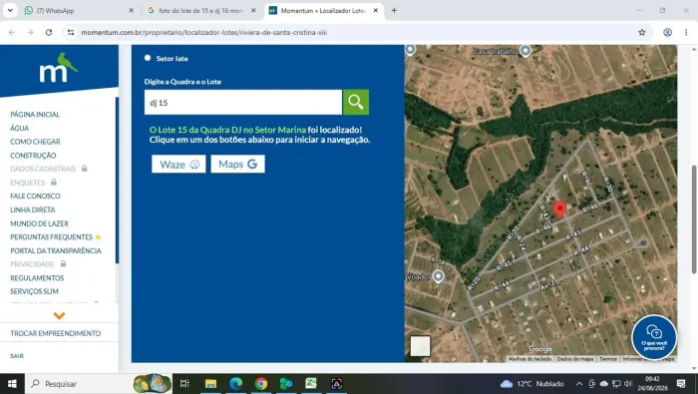Screen dimensions: 698x394
Task: Select the Momentum Localizador Lotes tab
Action: [x=324, y=10]
